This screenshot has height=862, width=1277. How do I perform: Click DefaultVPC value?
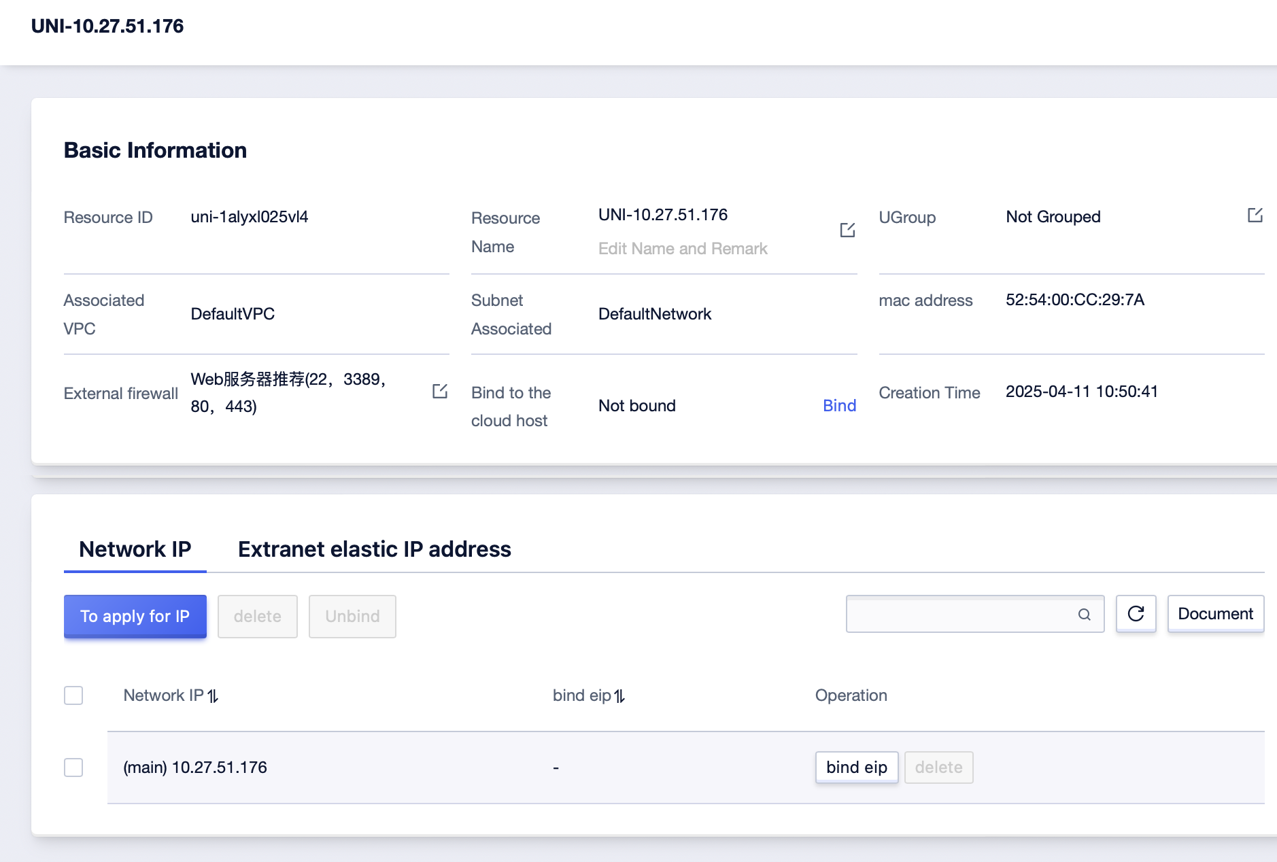(x=233, y=314)
